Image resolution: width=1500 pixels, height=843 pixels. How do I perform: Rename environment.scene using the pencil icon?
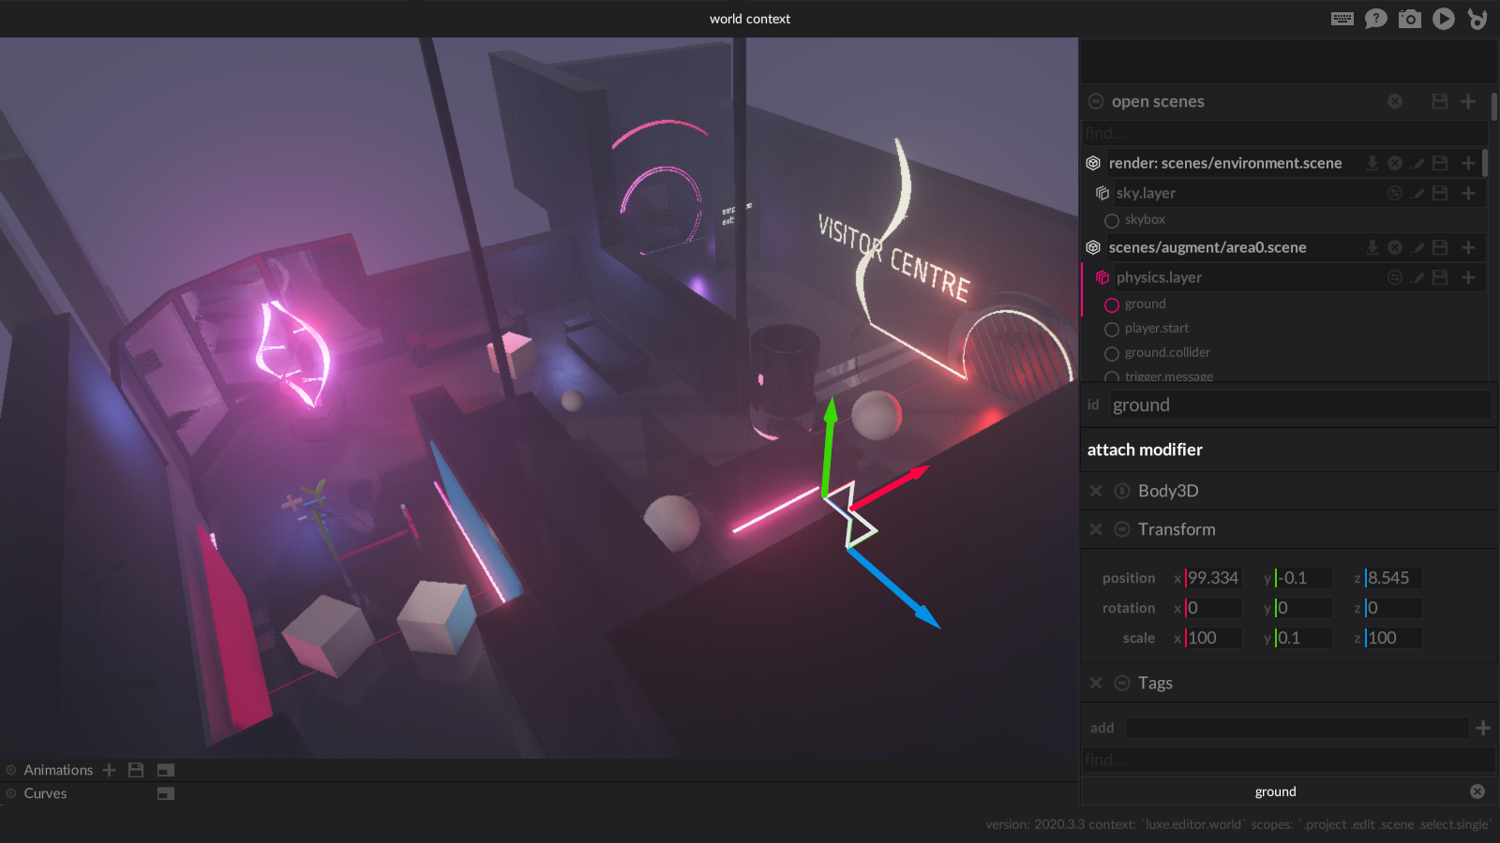1417,163
